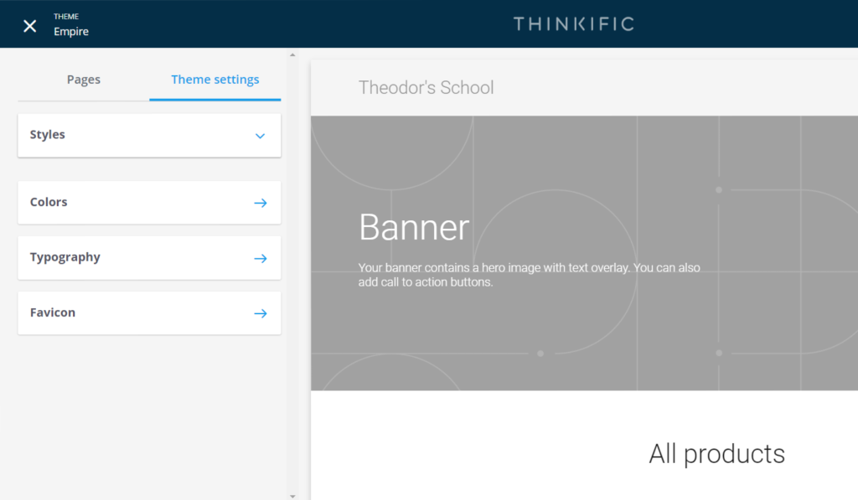
Task: Click the arrow icon beside Colors
Action: click(x=260, y=203)
